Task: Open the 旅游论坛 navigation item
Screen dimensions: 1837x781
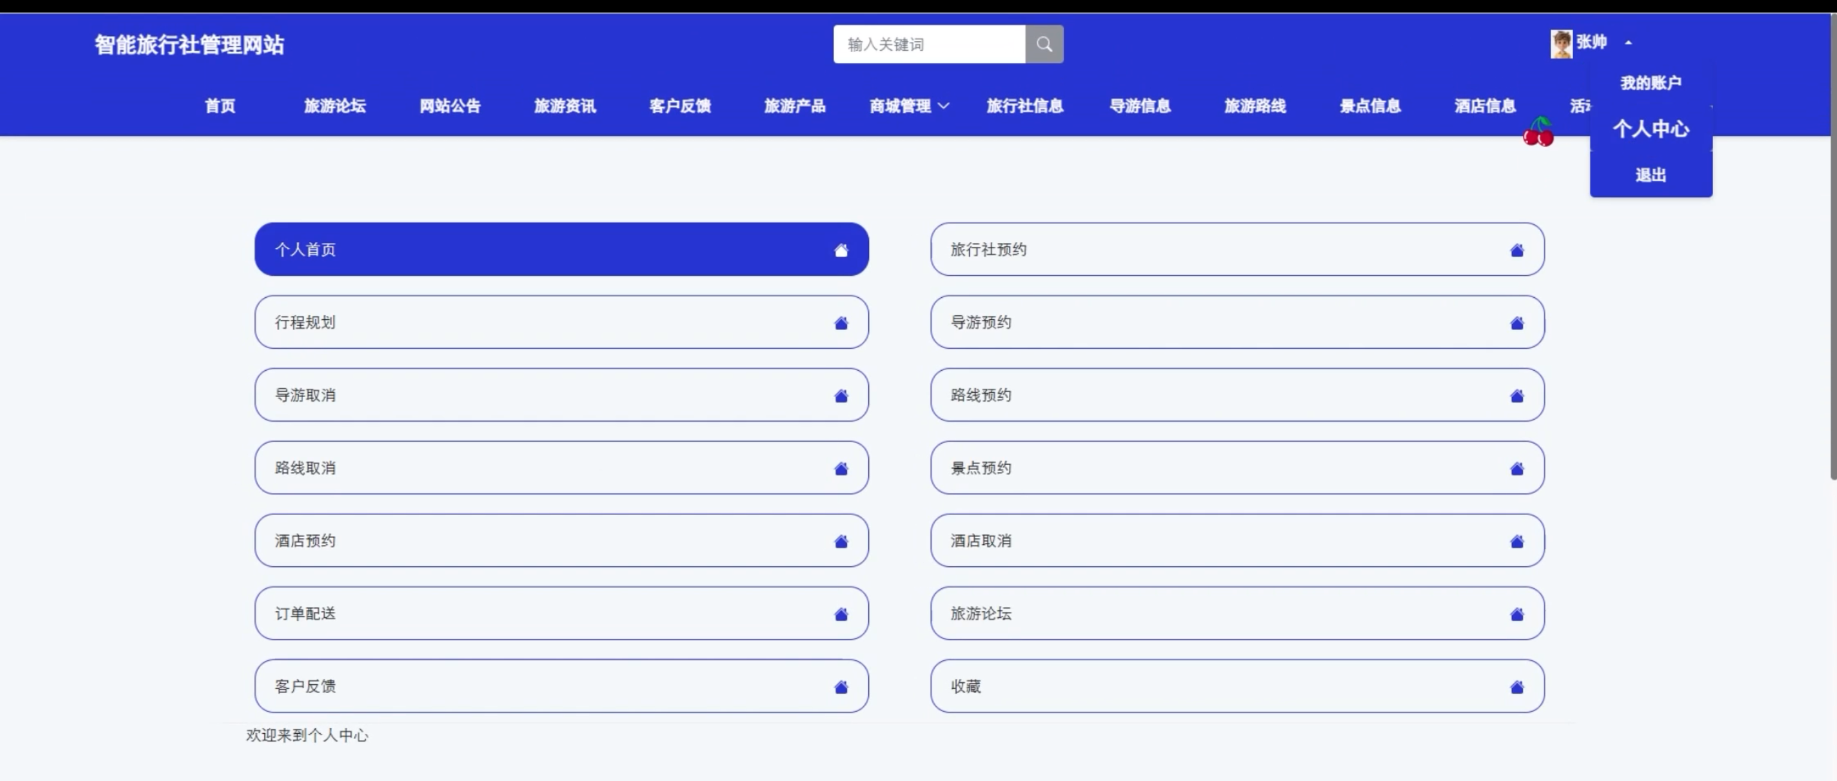Action: coord(334,106)
